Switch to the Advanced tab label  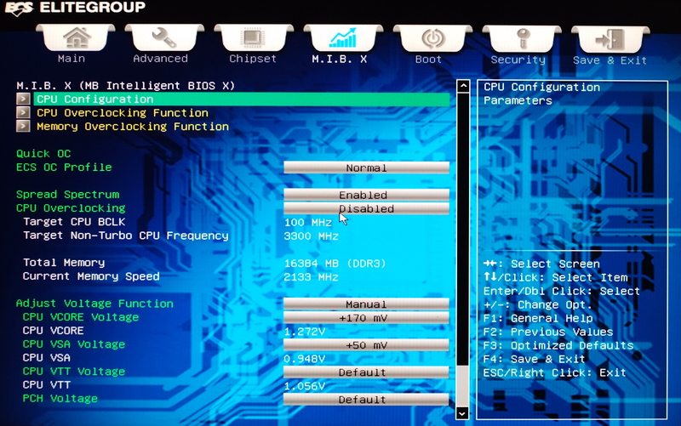tap(160, 59)
